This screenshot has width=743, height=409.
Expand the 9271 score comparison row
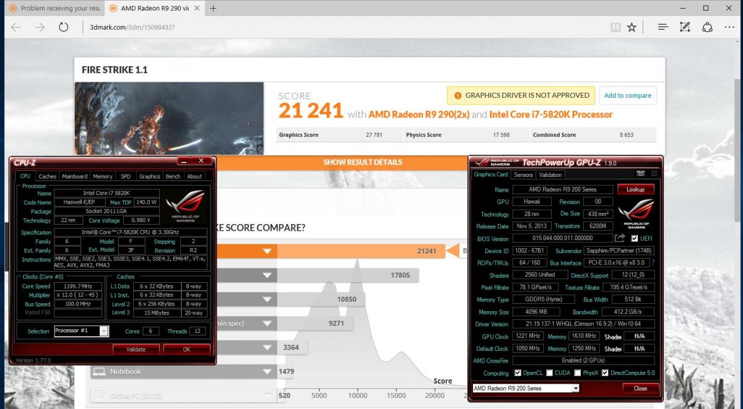(x=267, y=323)
